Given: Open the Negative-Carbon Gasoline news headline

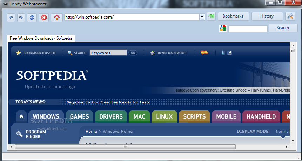Looking at the screenshot, I should pos(108,102).
